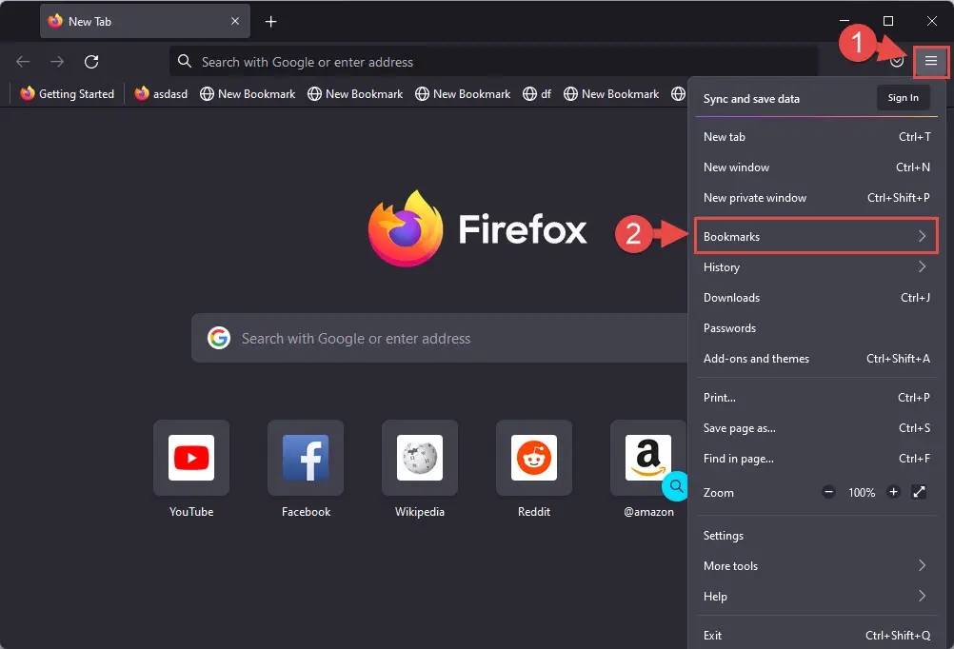Viewport: 954px width, 649px height.
Task: Reset zoom by clicking 100%
Action: [862, 493]
